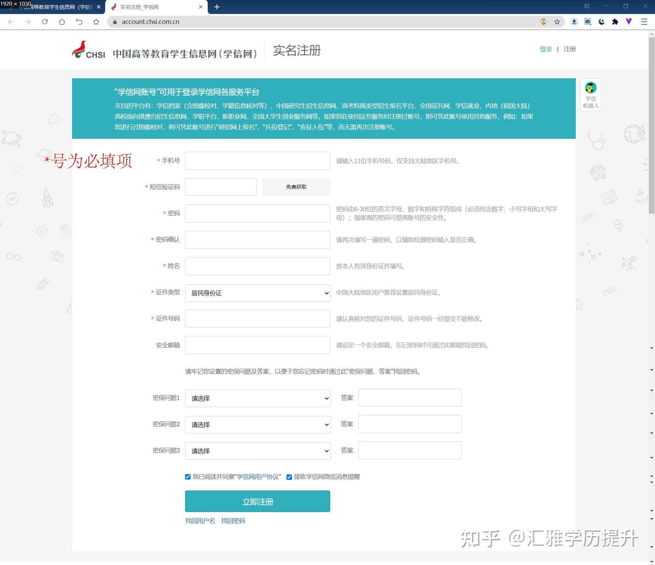Focus the 密码 input field
The width and height of the screenshot is (655, 565).
click(x=257, y=213)
